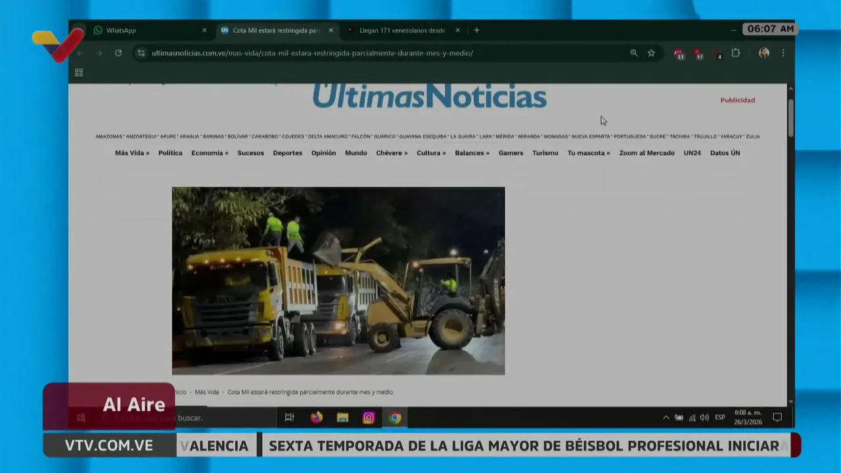Screen dimensions: 841x473
Task: Open the Extensions puzzle-piece menu
Action: tap(736, 53)
